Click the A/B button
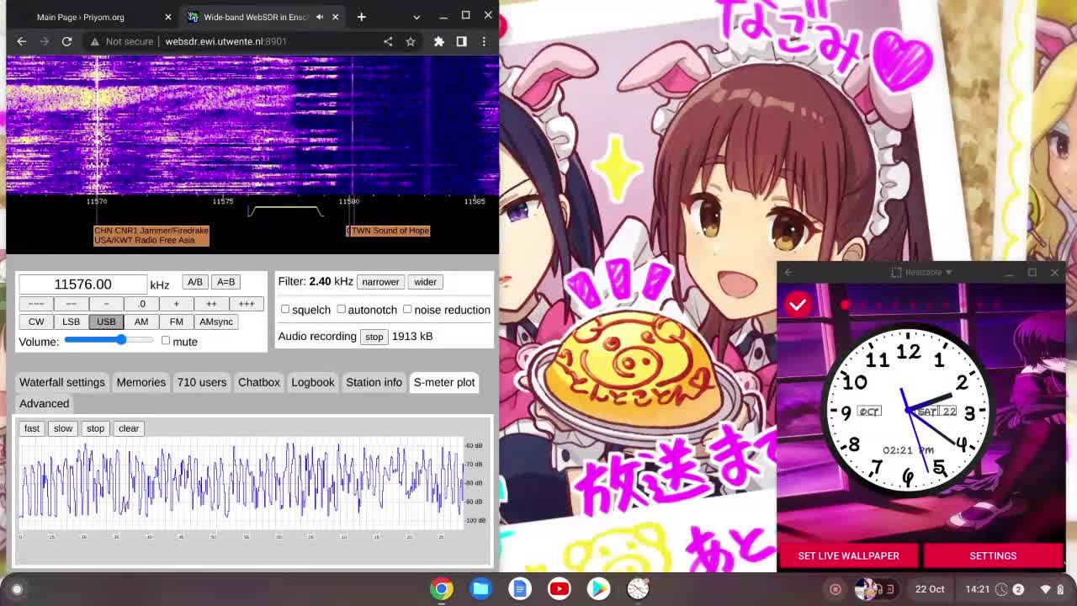Viewport: 1077px width, 606px height. (x=194, y=282)
